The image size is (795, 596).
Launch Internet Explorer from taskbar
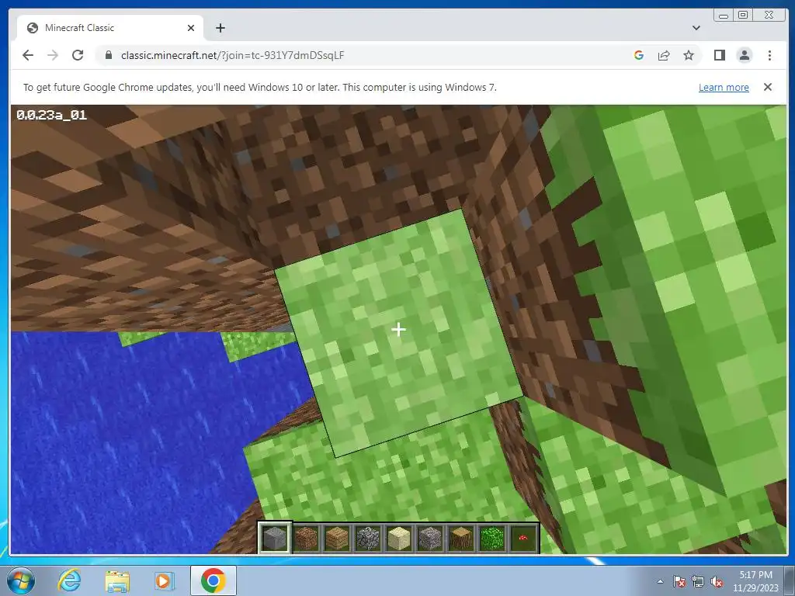coord(69,580)
